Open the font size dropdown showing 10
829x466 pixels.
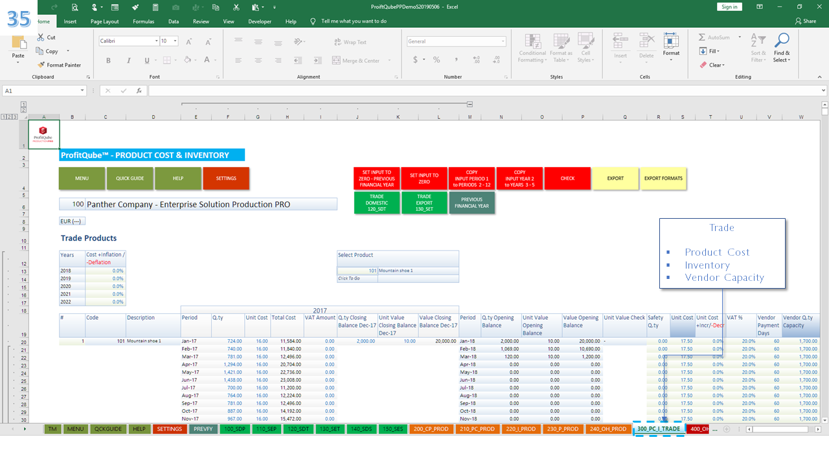point(176,41)
